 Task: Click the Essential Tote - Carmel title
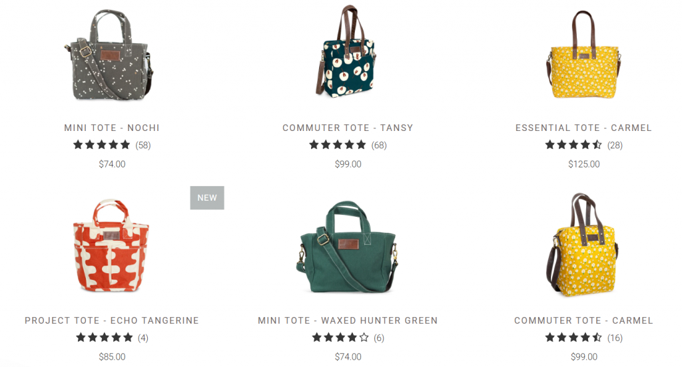point(583,128)
